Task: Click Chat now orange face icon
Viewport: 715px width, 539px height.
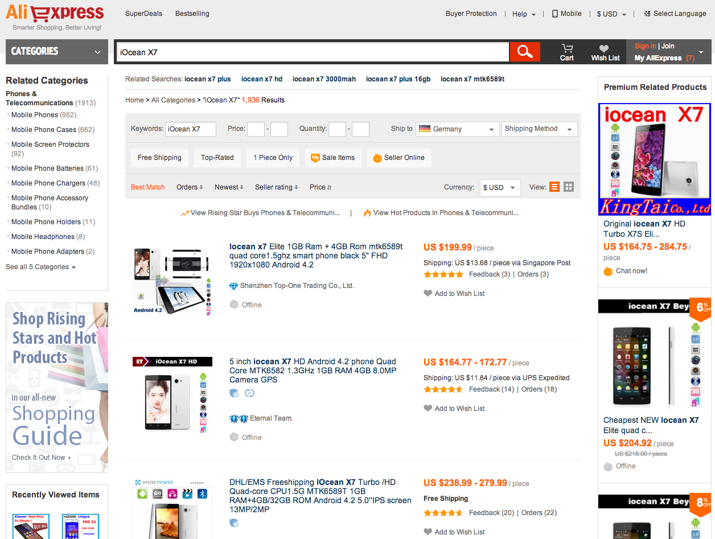Action: tap(608, 271)
